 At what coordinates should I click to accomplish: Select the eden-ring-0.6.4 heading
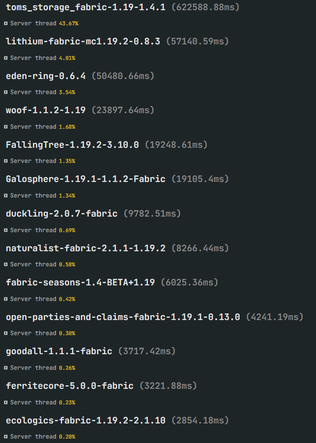pyautogui.click(x=44, y=75)
